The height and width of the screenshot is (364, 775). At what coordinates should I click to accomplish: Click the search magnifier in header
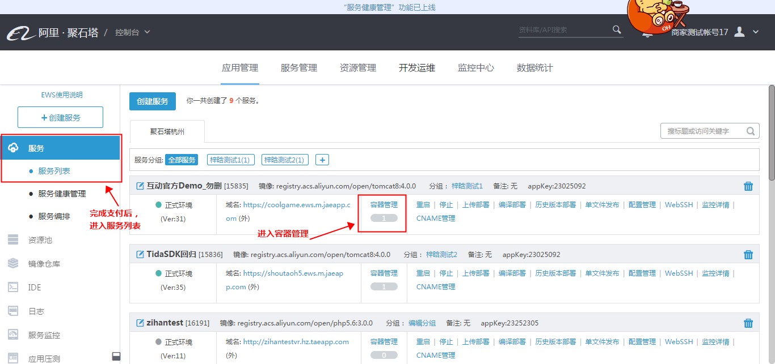pos(617,29)
